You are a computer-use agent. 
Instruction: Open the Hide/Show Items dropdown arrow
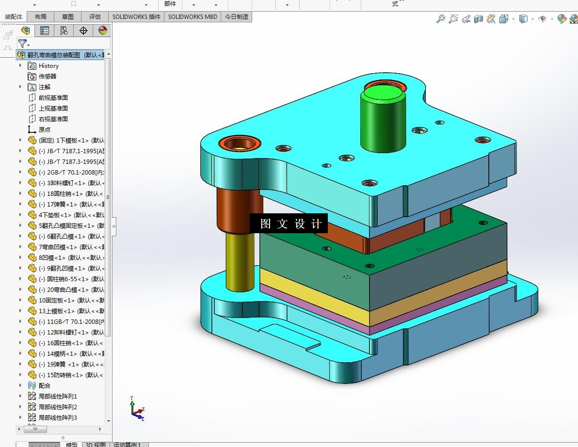[x=552, y=19]
